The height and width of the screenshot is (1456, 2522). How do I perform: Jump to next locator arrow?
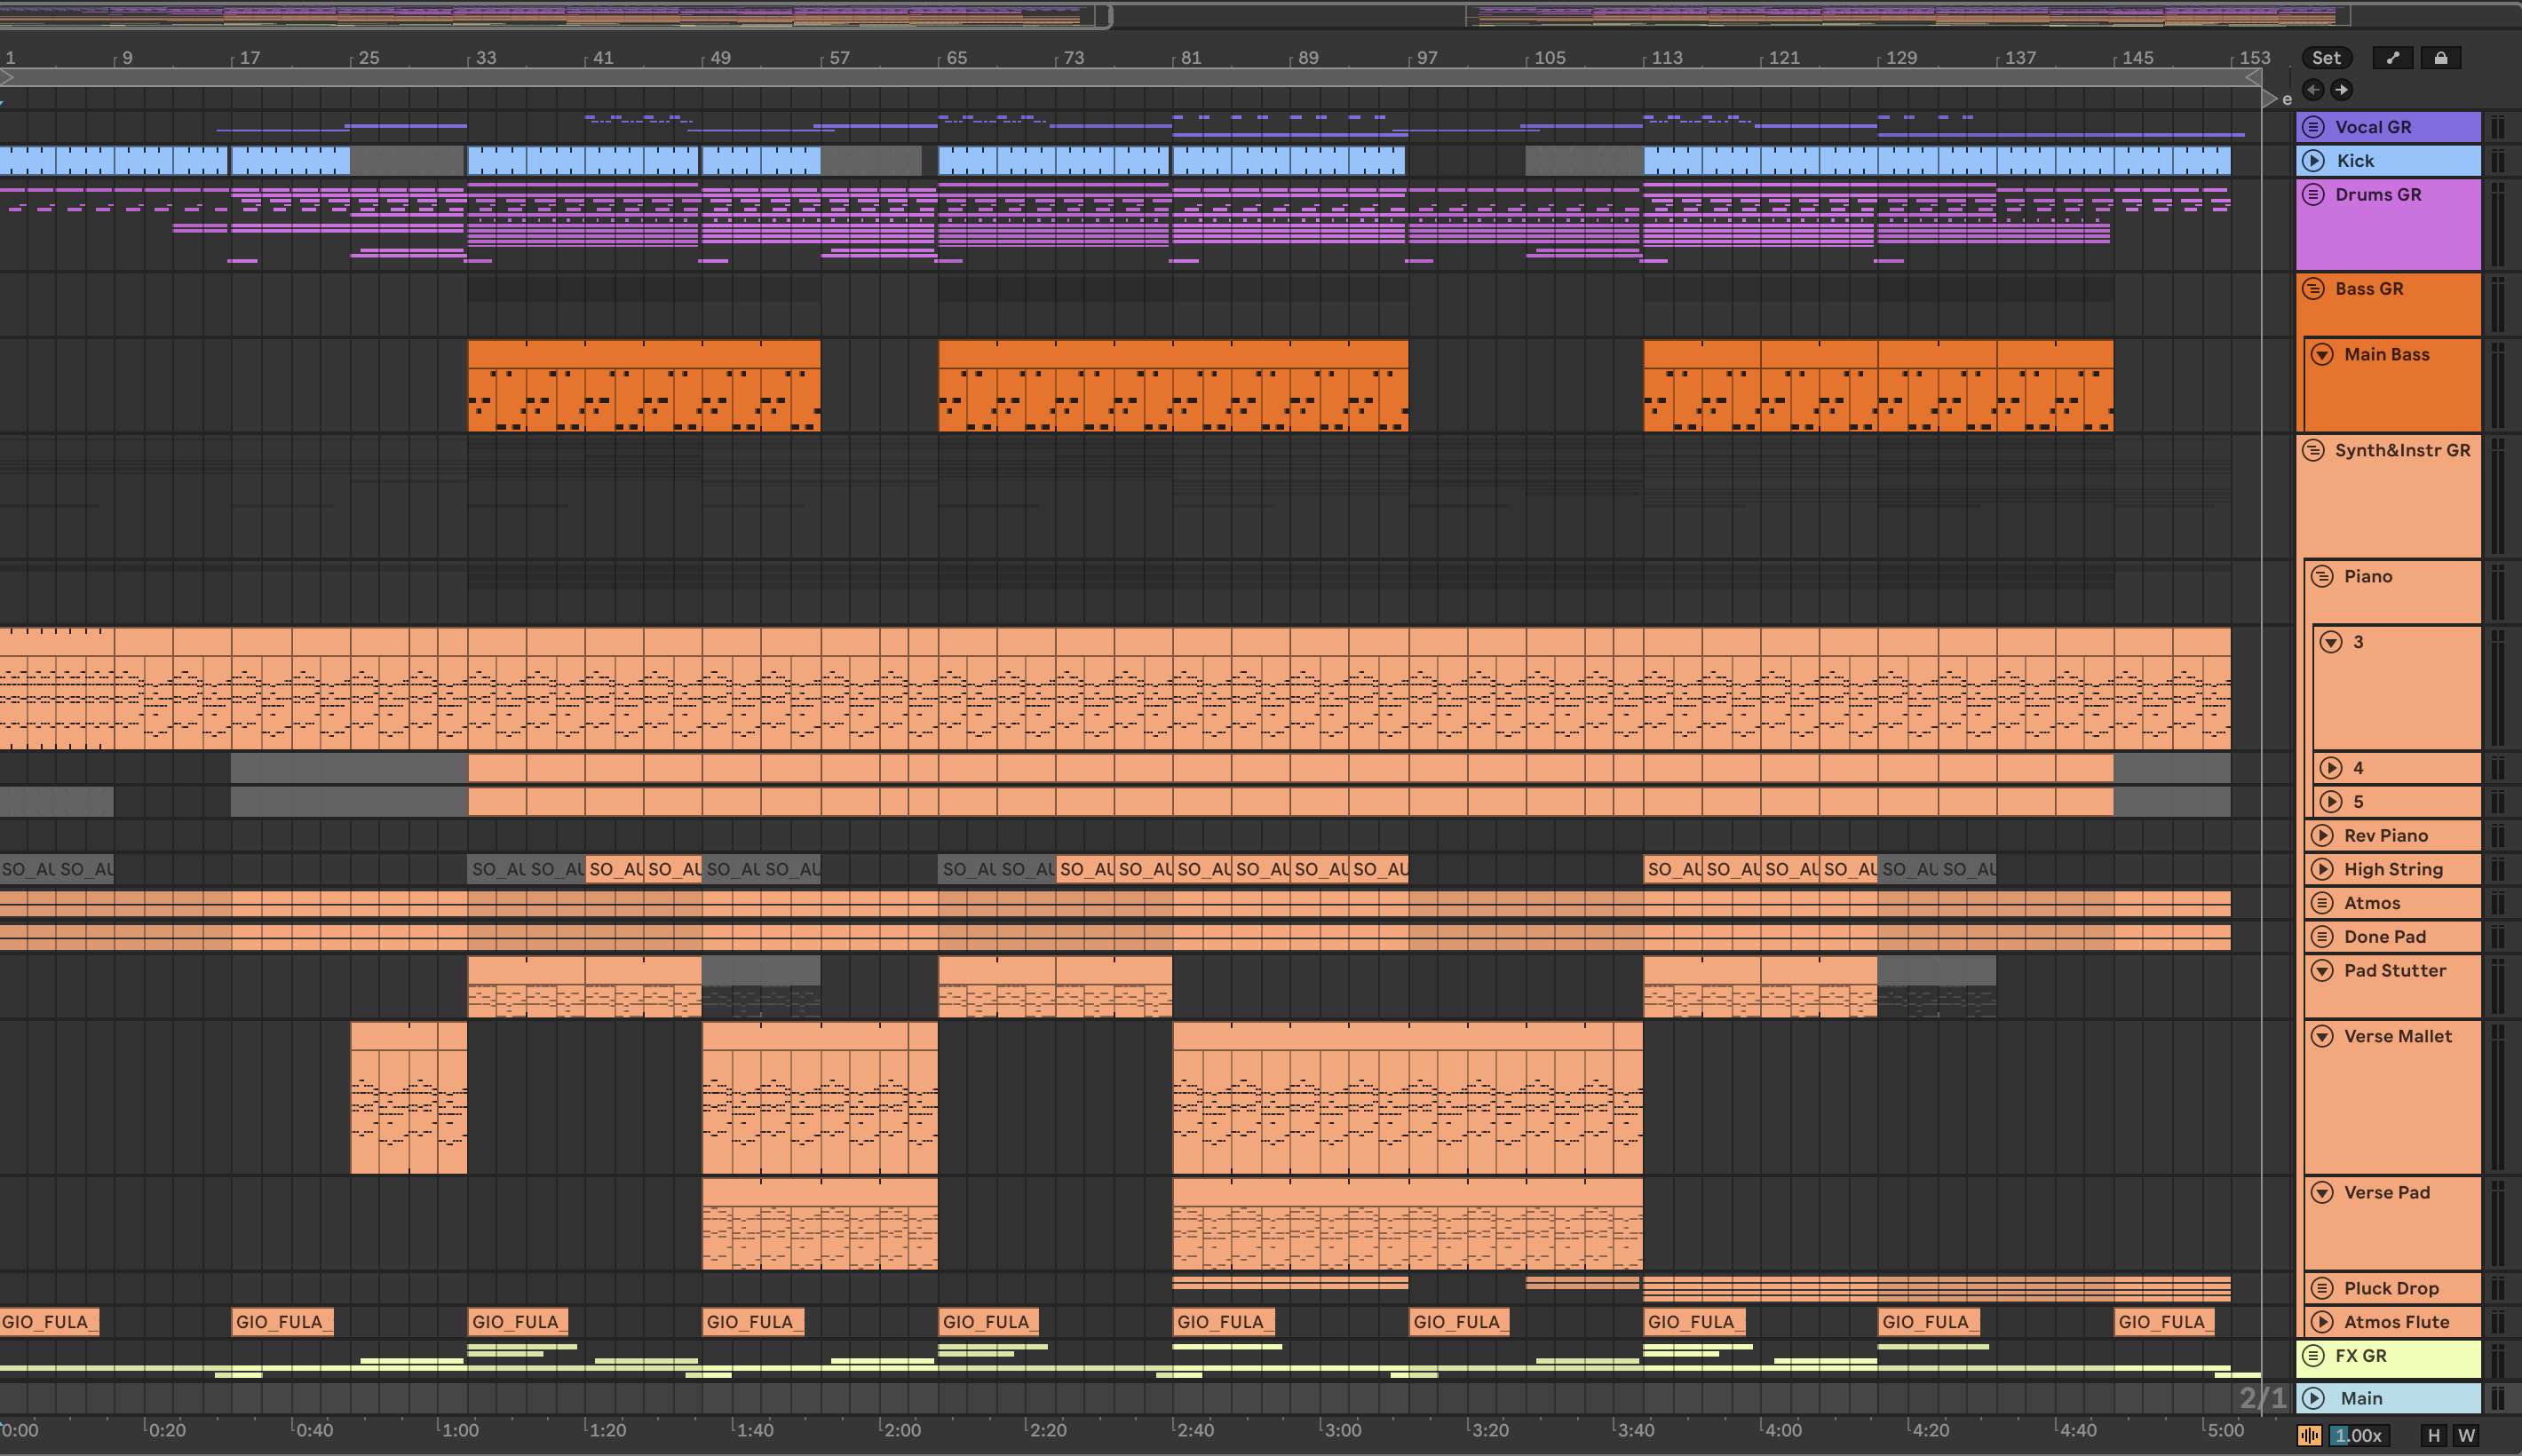[2342, 90]
